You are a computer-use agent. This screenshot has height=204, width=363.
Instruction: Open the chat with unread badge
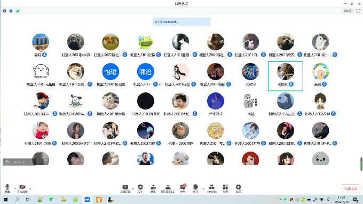point(183,189)
